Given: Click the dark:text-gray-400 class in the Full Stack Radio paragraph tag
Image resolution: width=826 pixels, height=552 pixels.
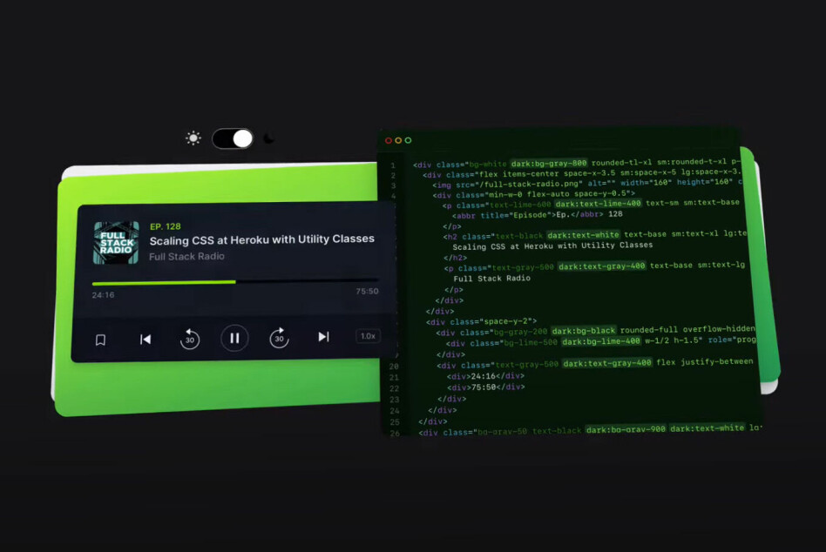Looking at the screenshot, I should click(601, 266).
